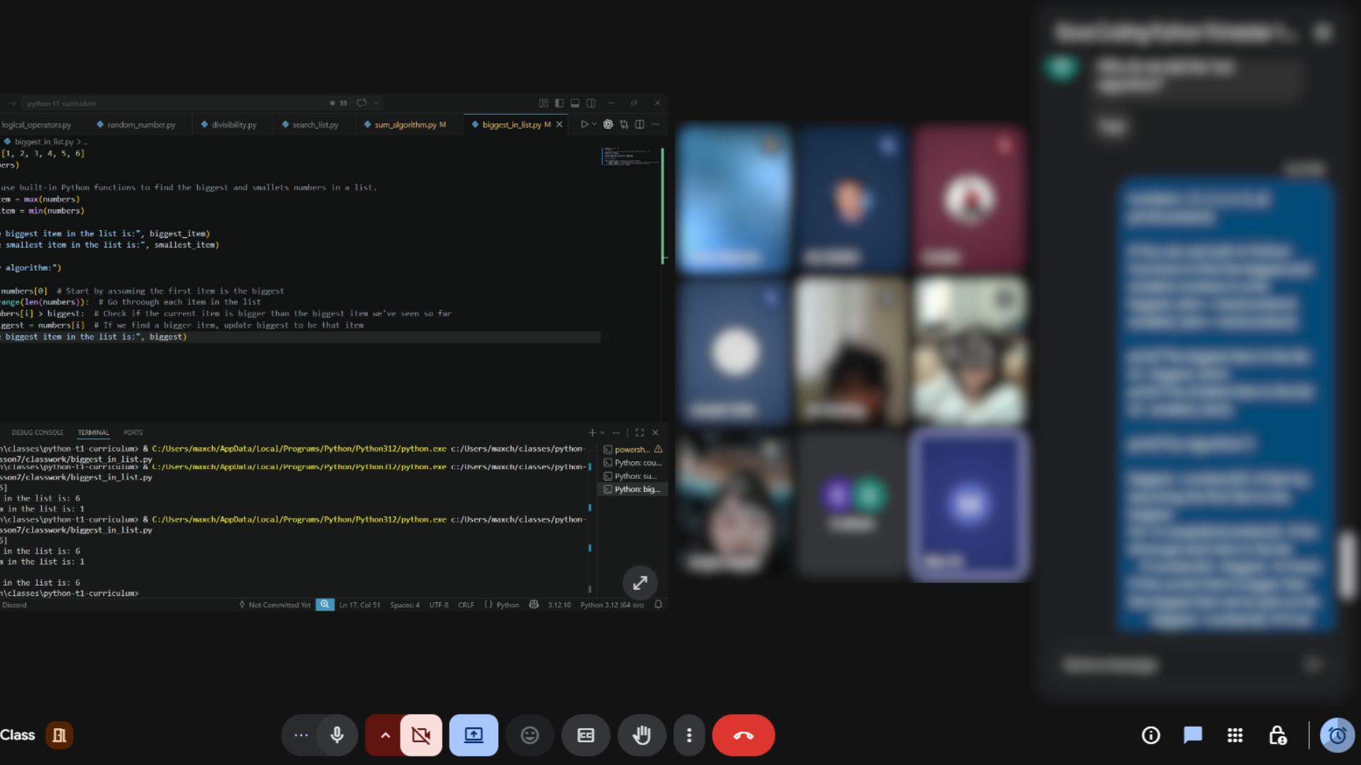Select the Python 3.12.10 interpreter in status bar
The width and height of the screenshot is (1361, 765).
pyautogui.click(x=560, y=605)
